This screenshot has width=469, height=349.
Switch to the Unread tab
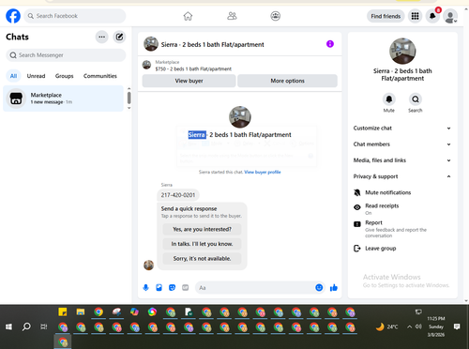coord(36,76)
